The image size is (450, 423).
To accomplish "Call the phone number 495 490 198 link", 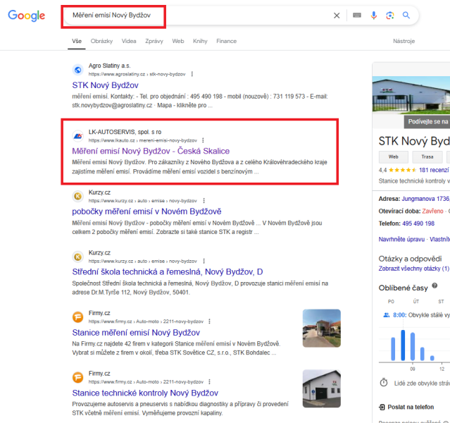I will (x=418, y=223).
